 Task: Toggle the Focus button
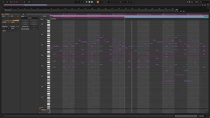[44, 16]
